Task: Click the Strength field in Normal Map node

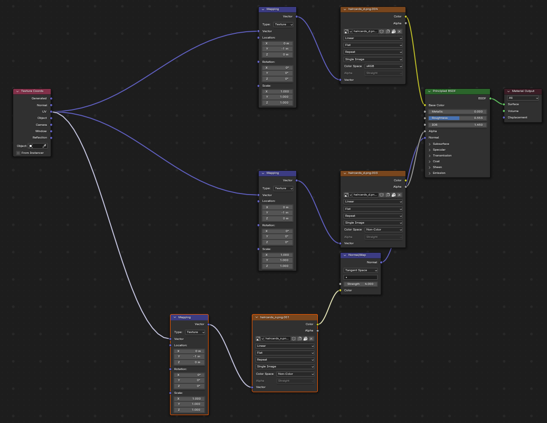Action: click(361, 284)
